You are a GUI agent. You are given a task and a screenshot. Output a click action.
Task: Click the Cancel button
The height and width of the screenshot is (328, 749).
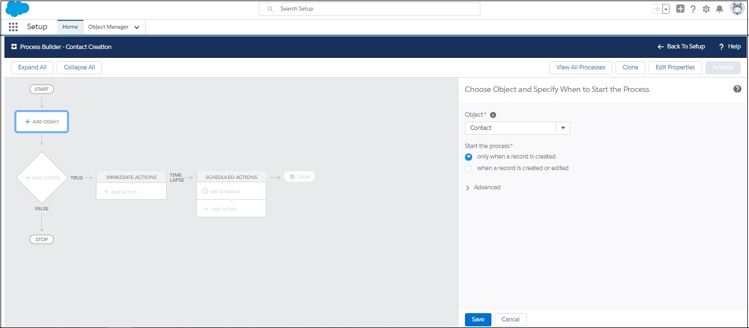511,320
